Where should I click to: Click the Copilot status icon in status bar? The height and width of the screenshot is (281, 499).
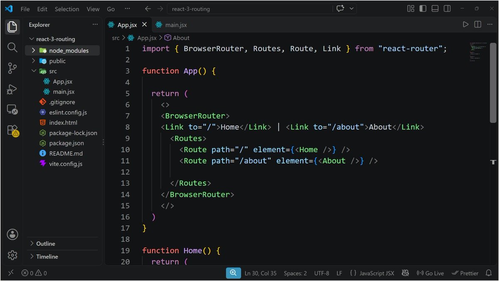pos(406,273)
